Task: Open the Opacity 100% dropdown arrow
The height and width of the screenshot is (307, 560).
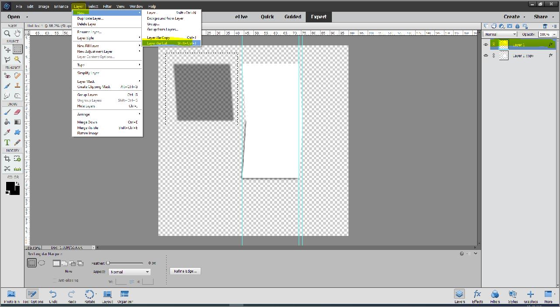Action: click(x=554, y=34)
